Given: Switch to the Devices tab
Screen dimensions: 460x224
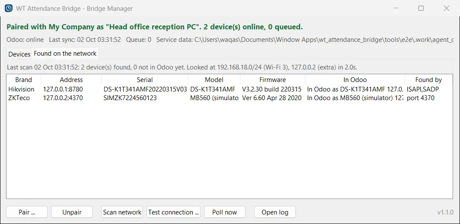Looking at the screenshot, I should click(19, 54).
